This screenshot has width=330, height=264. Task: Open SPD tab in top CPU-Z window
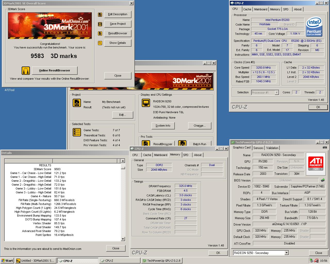[286, 9]
